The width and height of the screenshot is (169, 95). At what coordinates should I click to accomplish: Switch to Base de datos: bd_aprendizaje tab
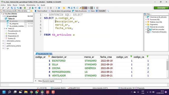(60, 11)
